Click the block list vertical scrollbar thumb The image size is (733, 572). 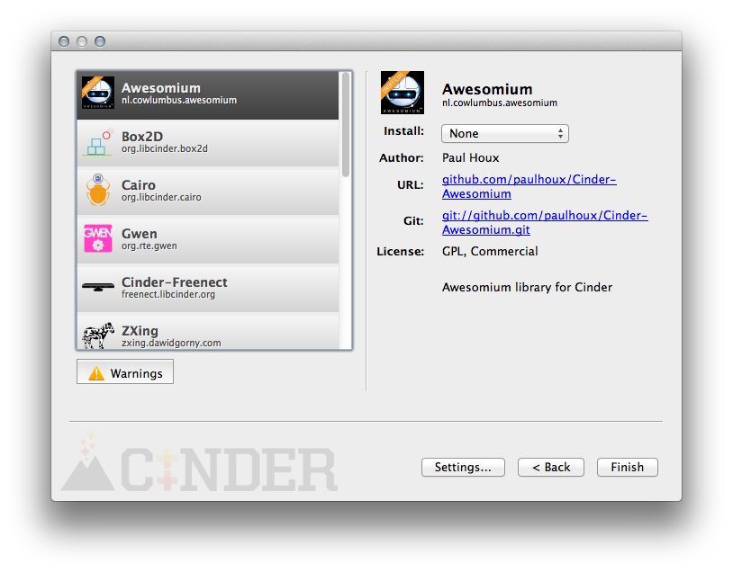click(346, 124)
